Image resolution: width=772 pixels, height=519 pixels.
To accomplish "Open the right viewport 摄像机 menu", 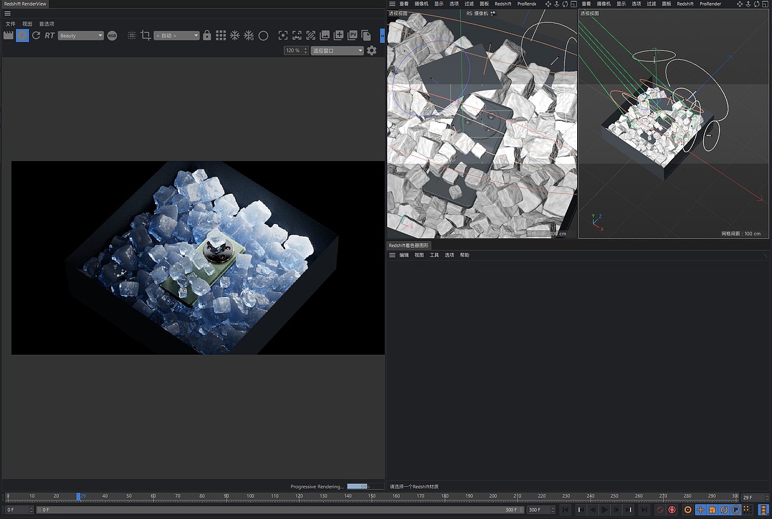I will [604, 4].
